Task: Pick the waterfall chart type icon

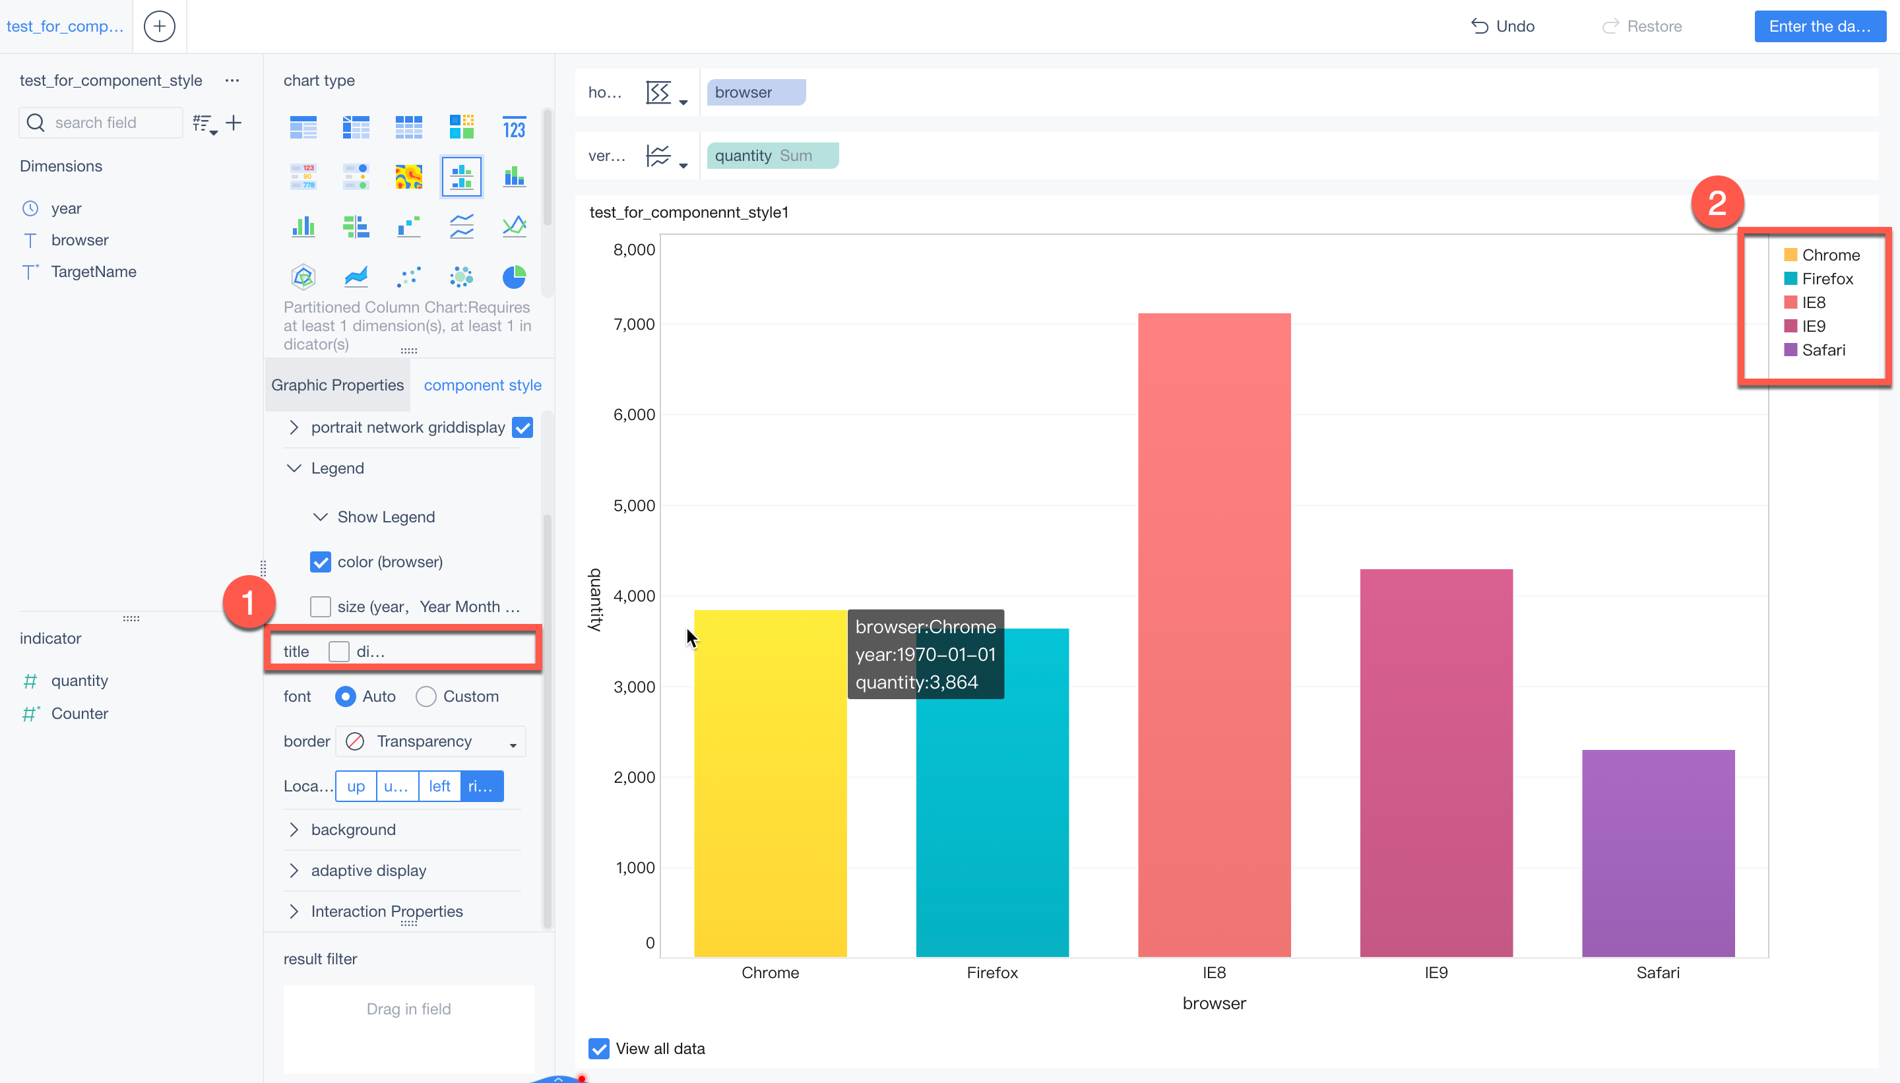Action: point(408,226)
